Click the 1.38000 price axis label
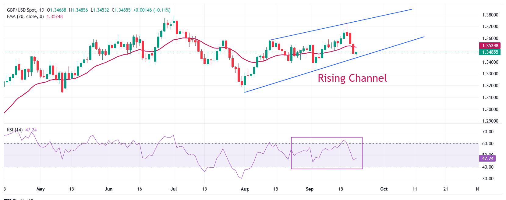Image resolution: width=506 pixels, height=200 pixels. point(490,15)
